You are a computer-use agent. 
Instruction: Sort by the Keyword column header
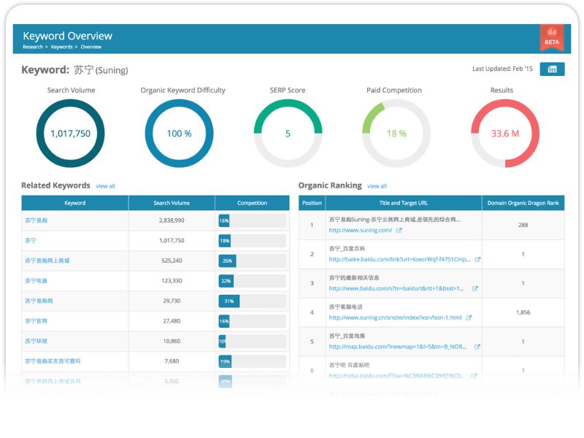tap(75, 203)
